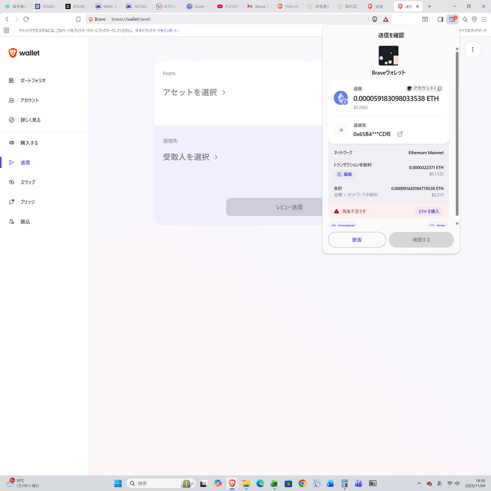Click the ETH を購入 button
Viewport: 491px width, 491px height.
coord(429,211)
